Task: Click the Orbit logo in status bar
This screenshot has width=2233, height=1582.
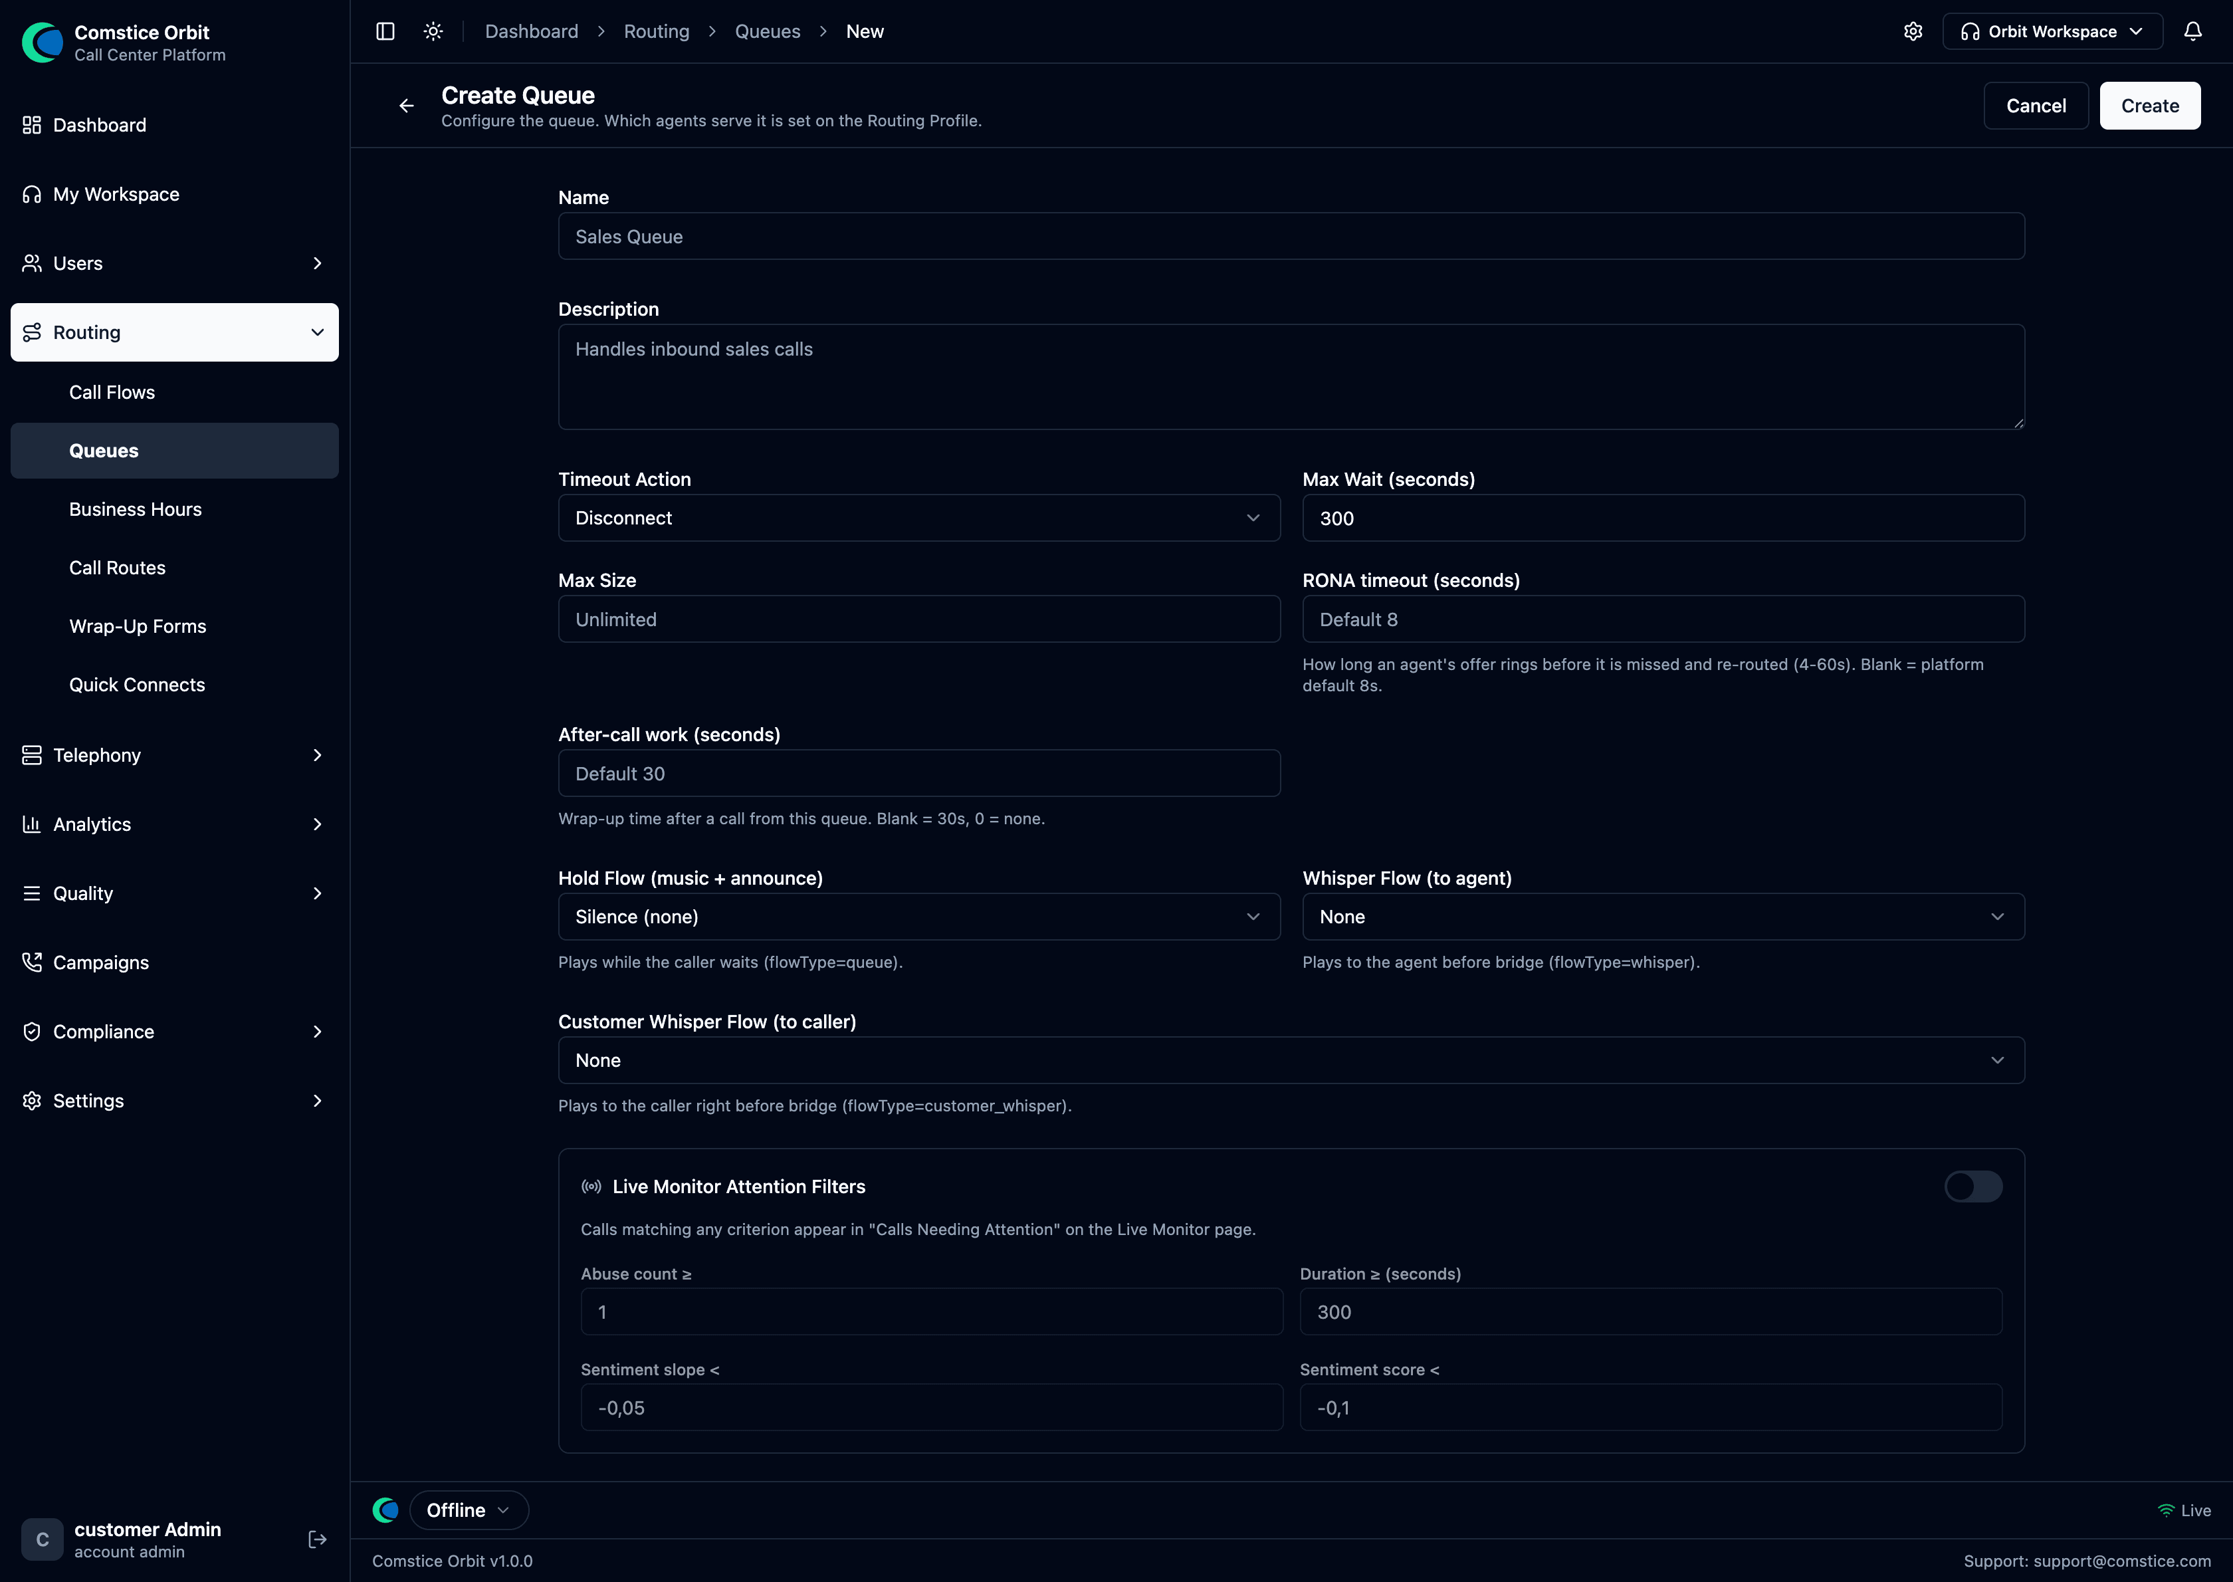Action: point(385,1510)
